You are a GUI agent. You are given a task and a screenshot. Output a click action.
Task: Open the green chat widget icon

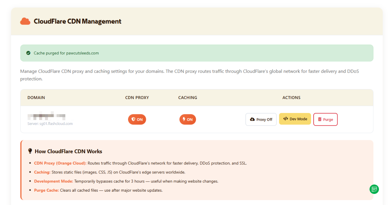point(374,189)
